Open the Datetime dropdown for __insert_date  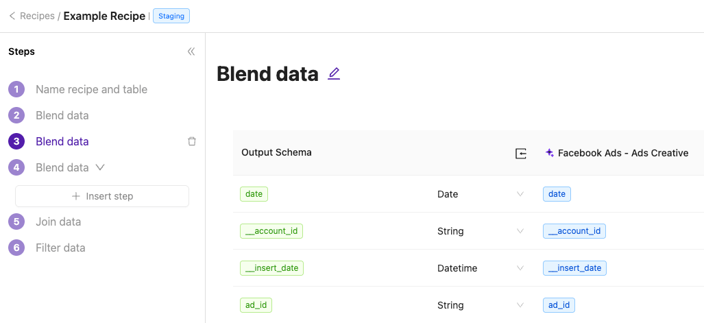(x=520, y=268)
